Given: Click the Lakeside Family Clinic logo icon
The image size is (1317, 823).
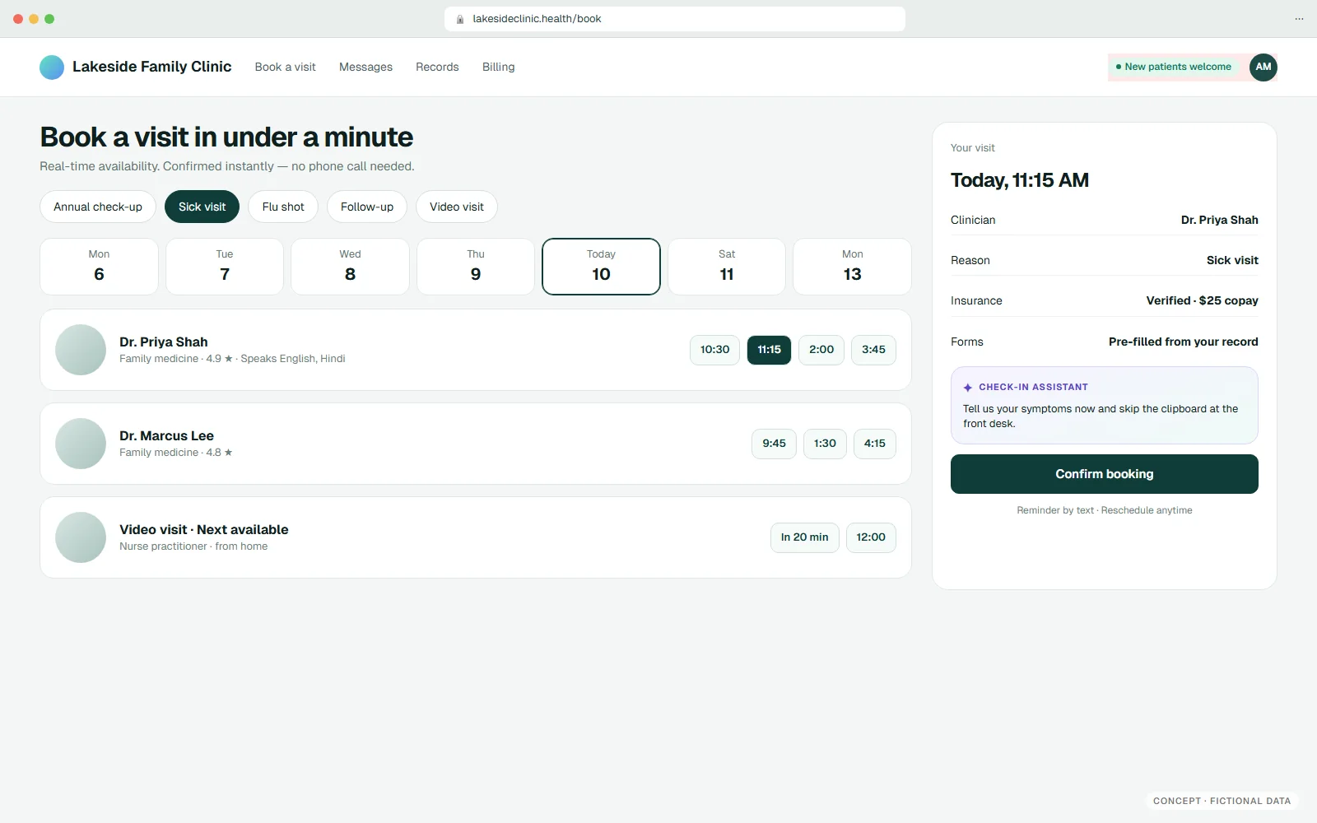Looking at the screenshot, I should 52,67.
